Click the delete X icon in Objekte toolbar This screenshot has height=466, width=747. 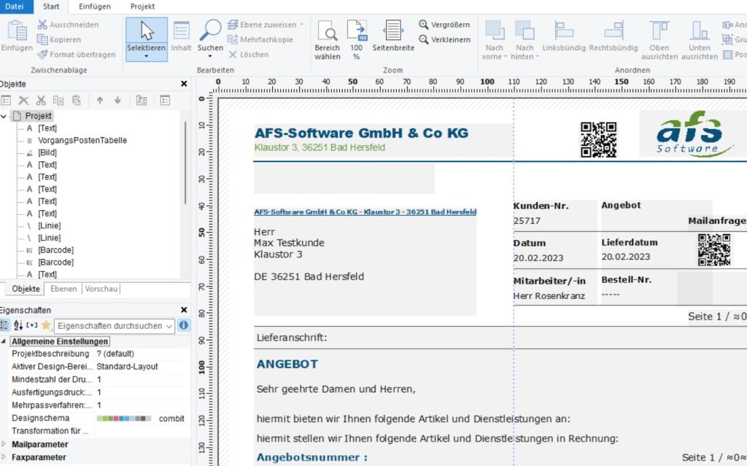[23, 101]
